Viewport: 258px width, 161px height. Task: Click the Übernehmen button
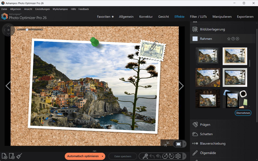coord(243,113)
